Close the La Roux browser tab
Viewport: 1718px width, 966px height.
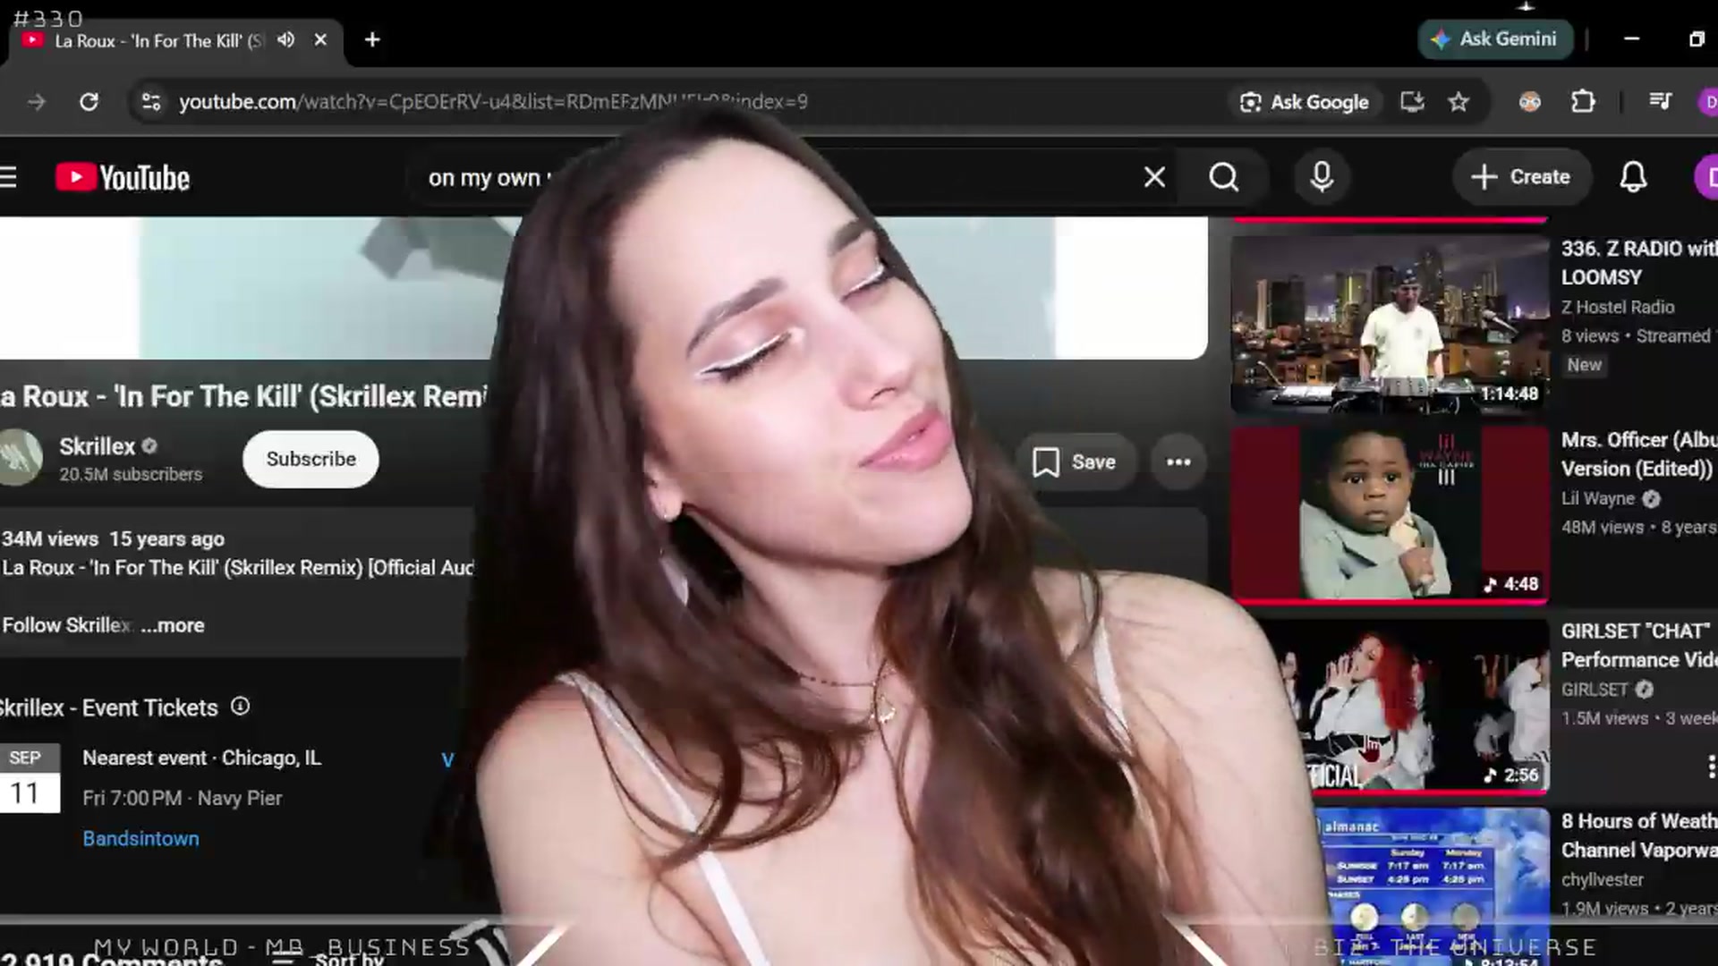click(x=320, y=40)
